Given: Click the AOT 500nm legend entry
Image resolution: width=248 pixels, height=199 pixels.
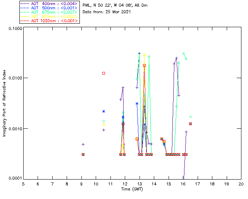Looking at the screenshot, I should tap(49, 8).
